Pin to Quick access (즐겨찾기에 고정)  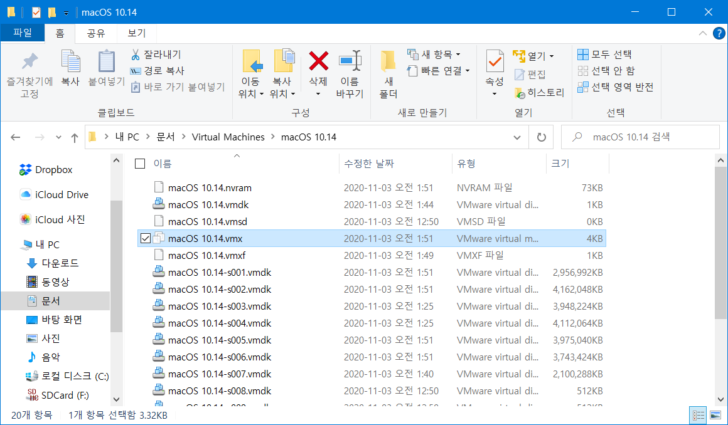click(29, 74)
